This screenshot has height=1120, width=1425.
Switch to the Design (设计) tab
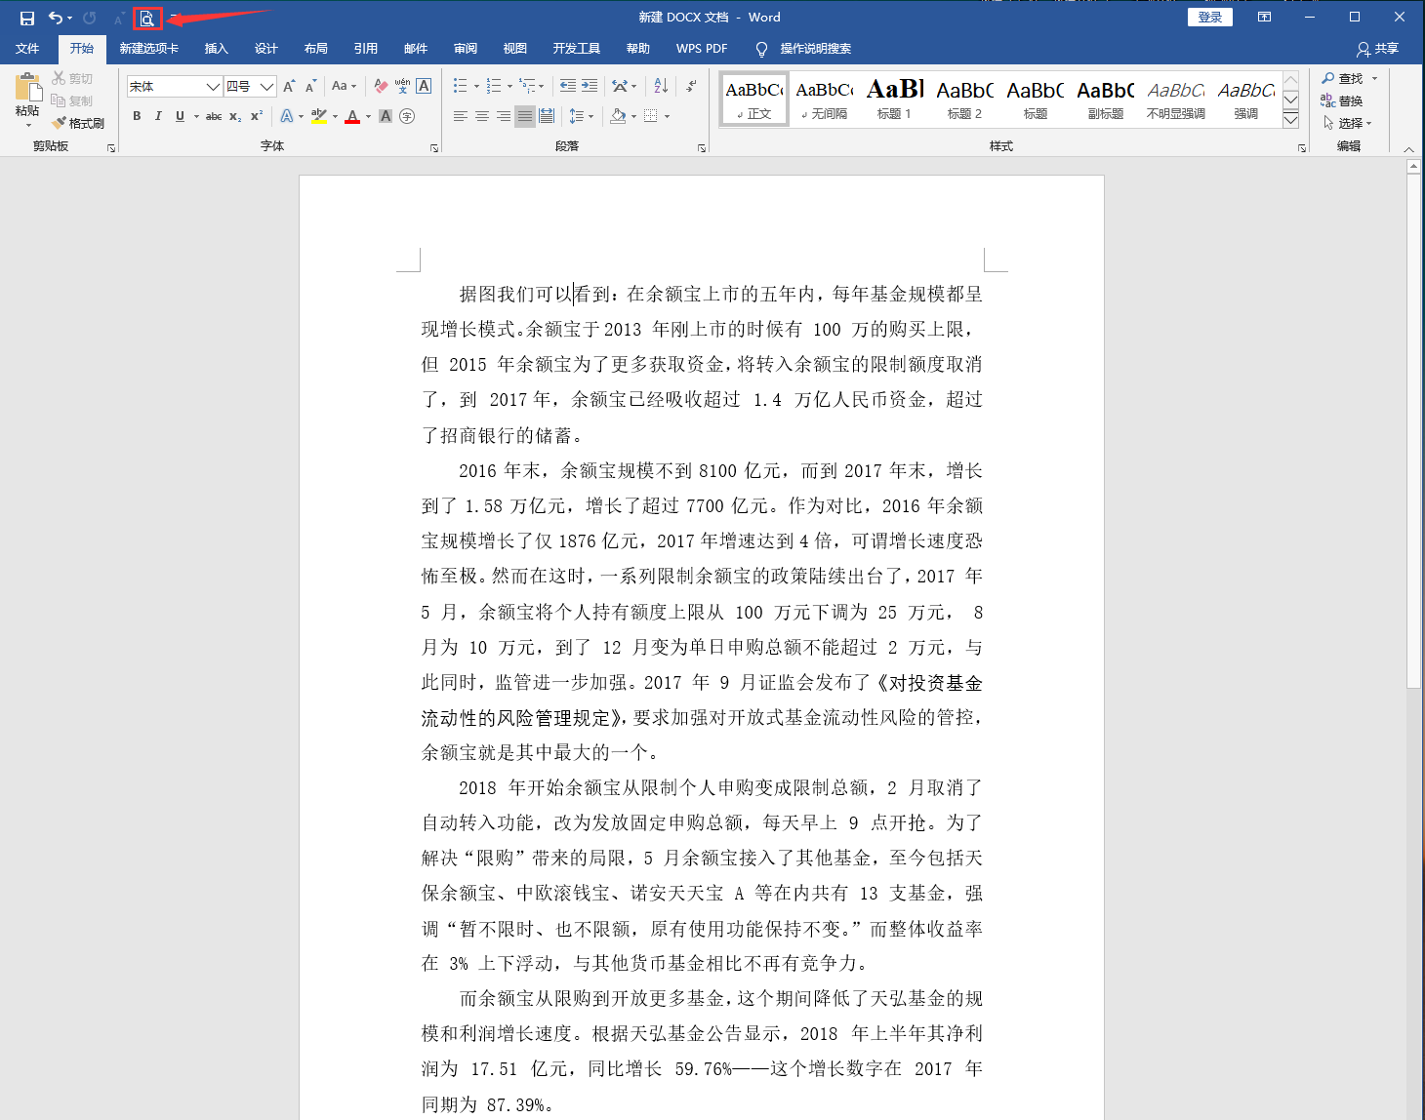tap(265, 49)
